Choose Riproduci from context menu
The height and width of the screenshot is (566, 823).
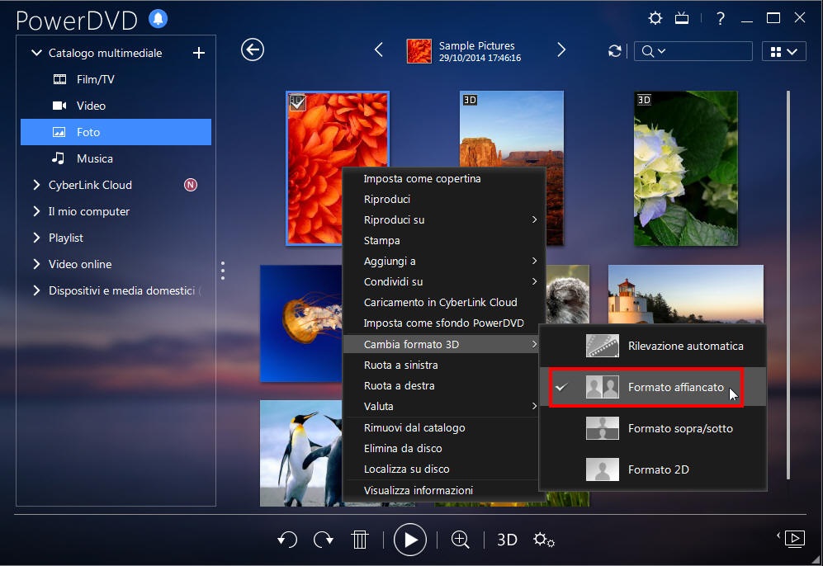point(444,200)
